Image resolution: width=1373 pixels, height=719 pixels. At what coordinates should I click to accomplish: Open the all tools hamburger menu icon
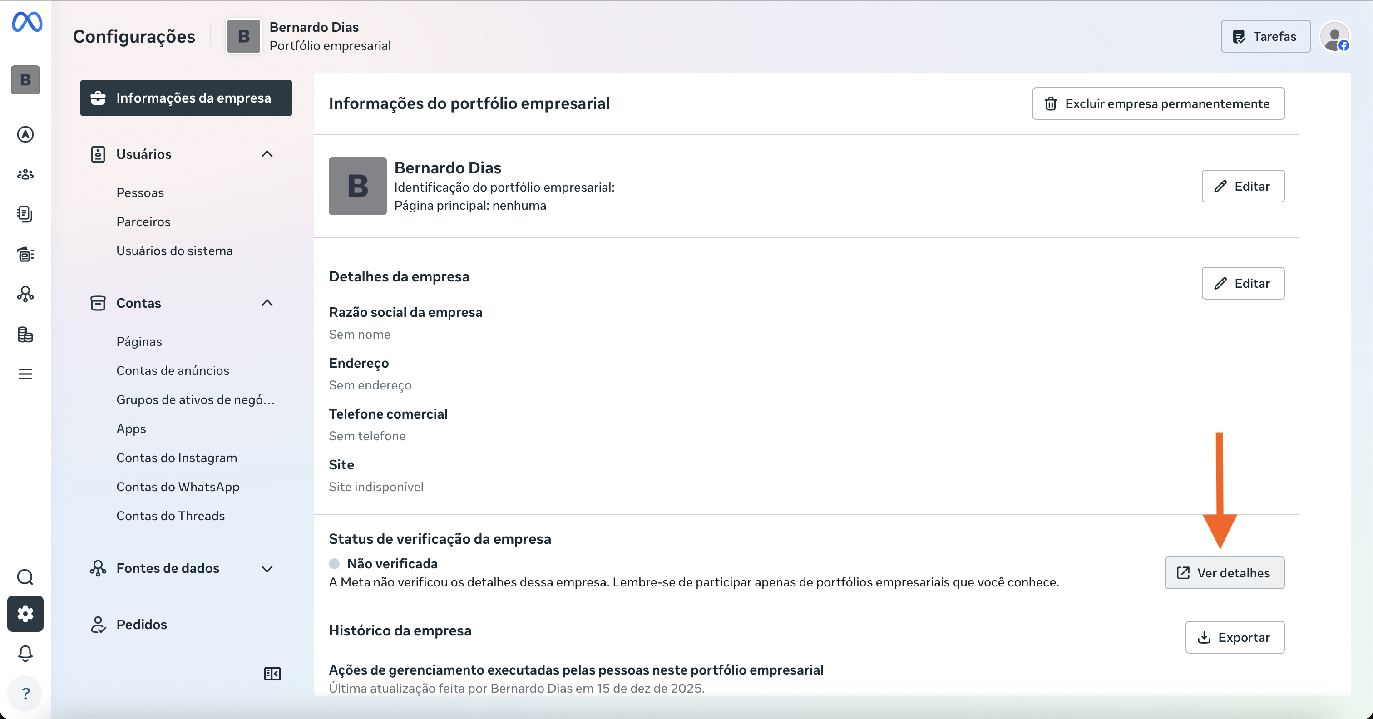coord(25,374)
